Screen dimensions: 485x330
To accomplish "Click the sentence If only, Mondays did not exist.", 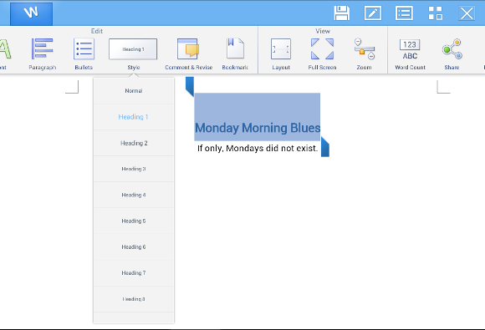I will click(258, 149).
